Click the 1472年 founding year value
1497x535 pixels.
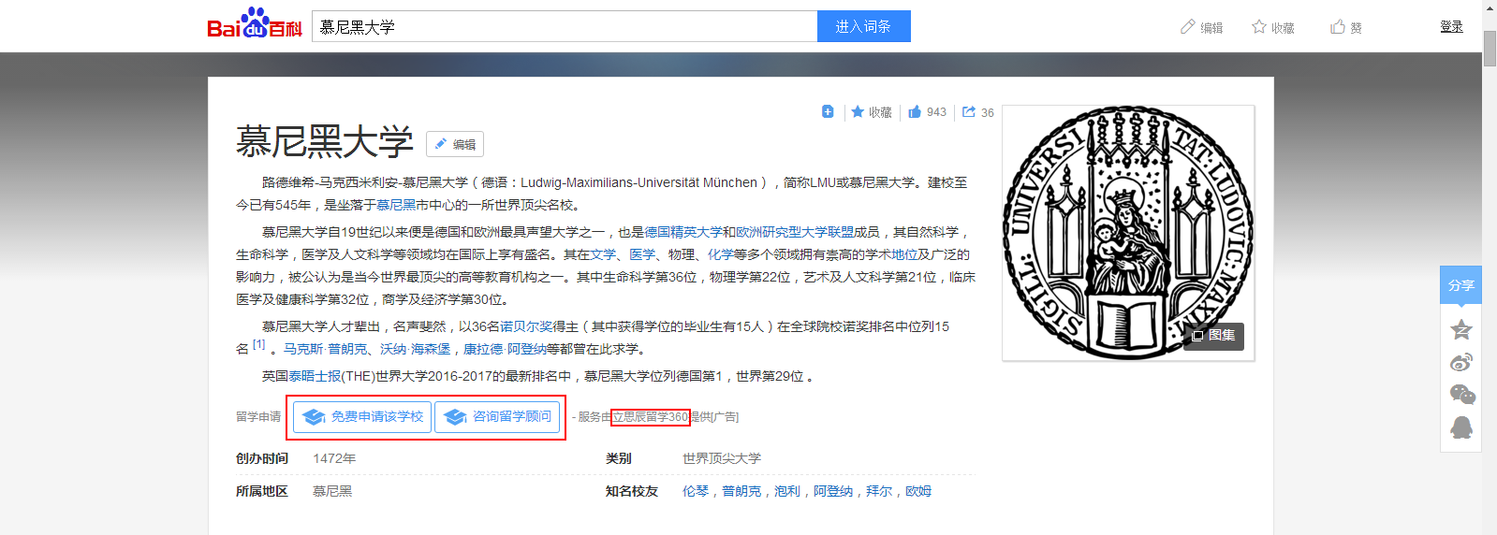point(334,458)
